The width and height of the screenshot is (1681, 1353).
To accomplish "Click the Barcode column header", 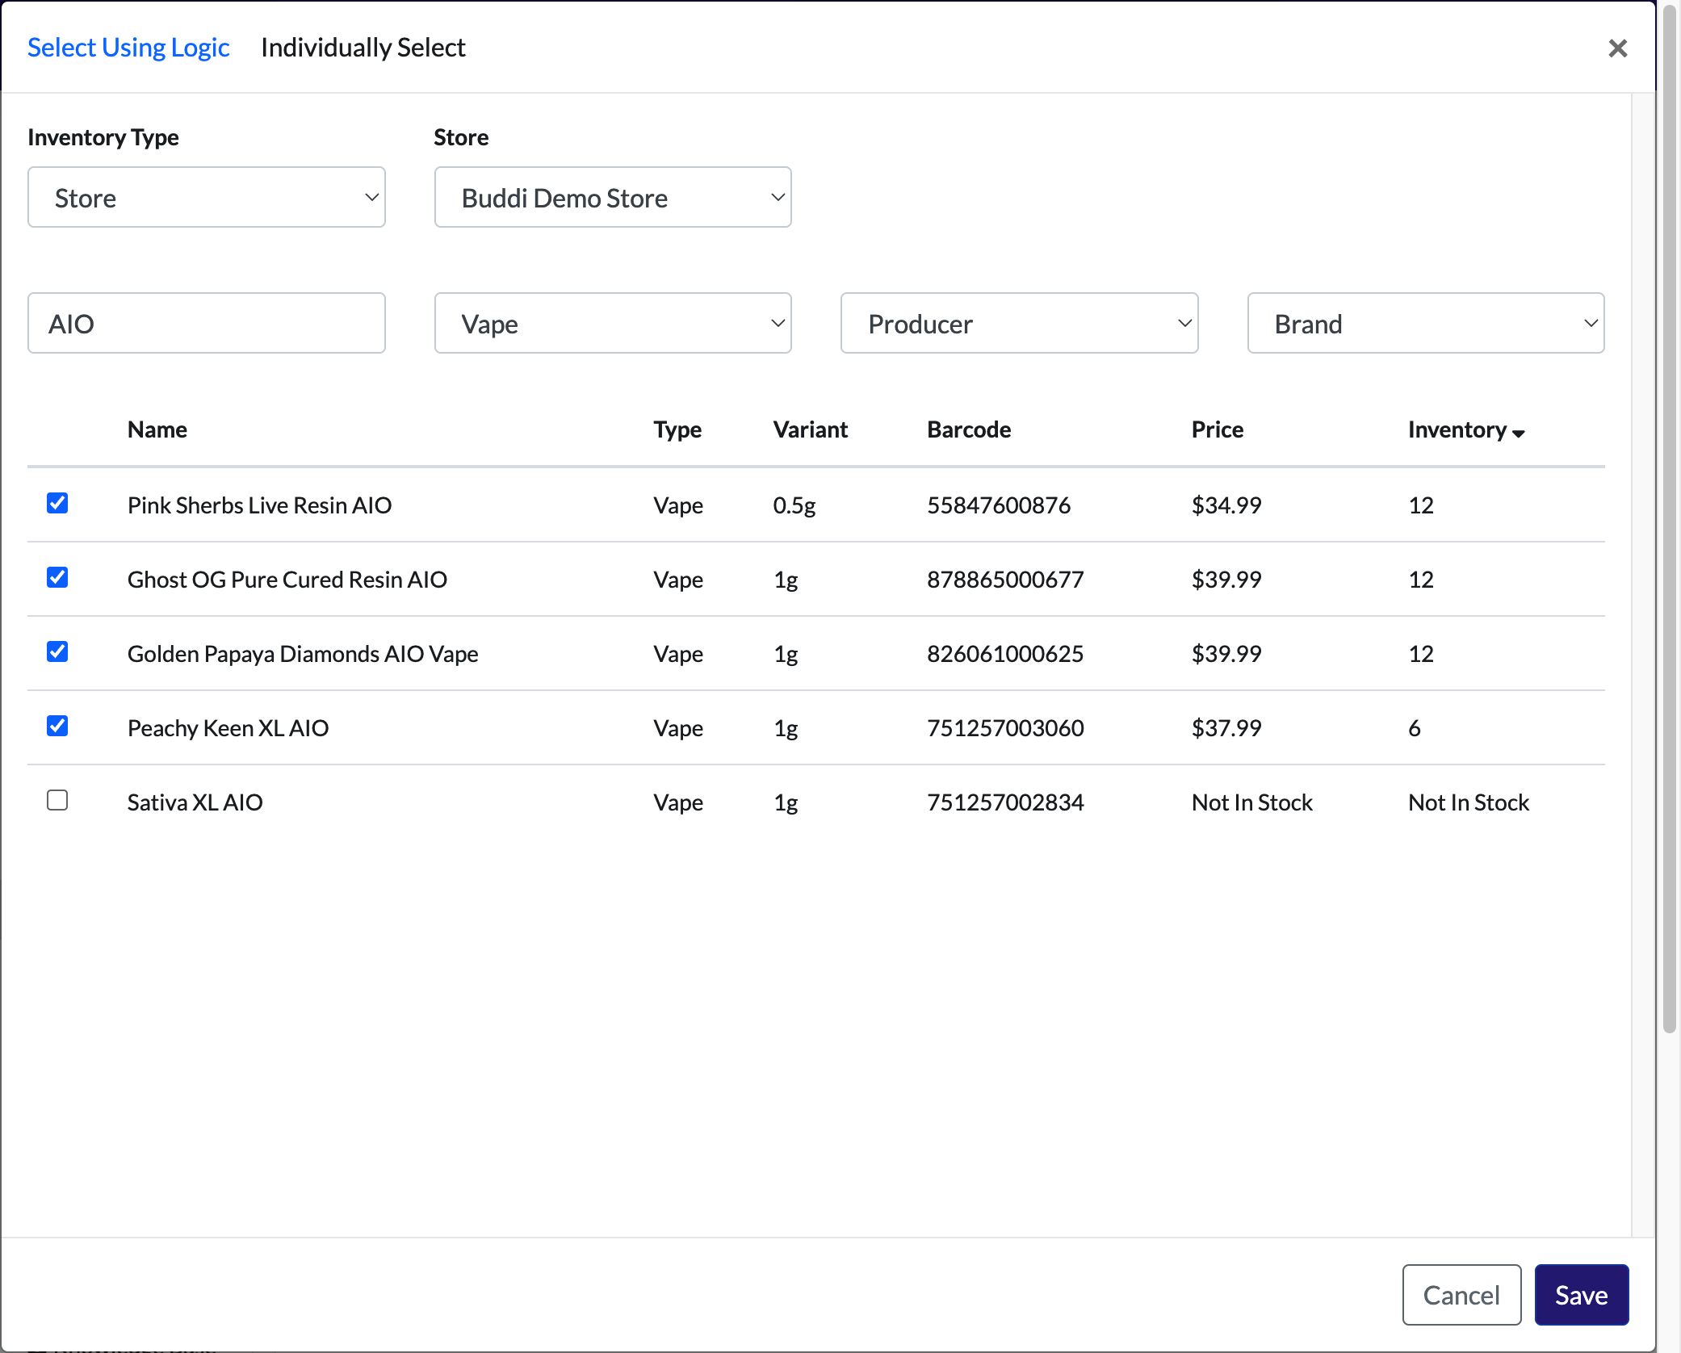I will [969, 429].
